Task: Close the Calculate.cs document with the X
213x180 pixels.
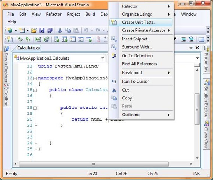Action: (197, 48)
